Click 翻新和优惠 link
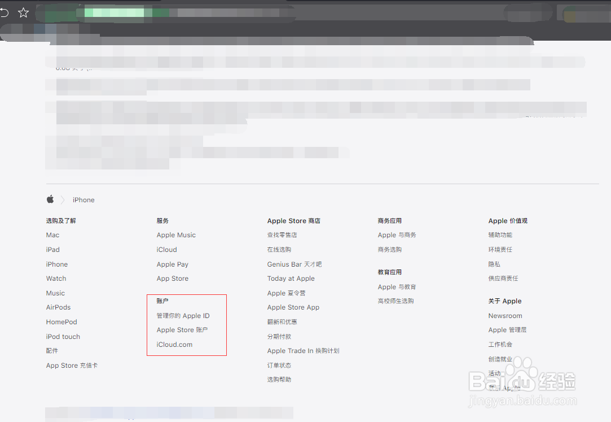This screenshot has height=422, width=611. (x=282, y=322)
